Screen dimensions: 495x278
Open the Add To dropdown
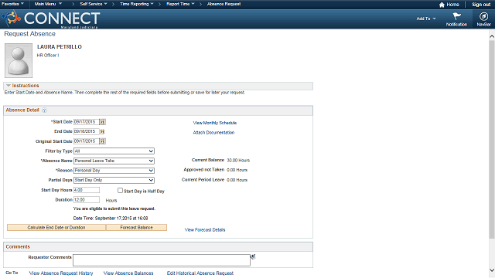click(x=426, y=19)
